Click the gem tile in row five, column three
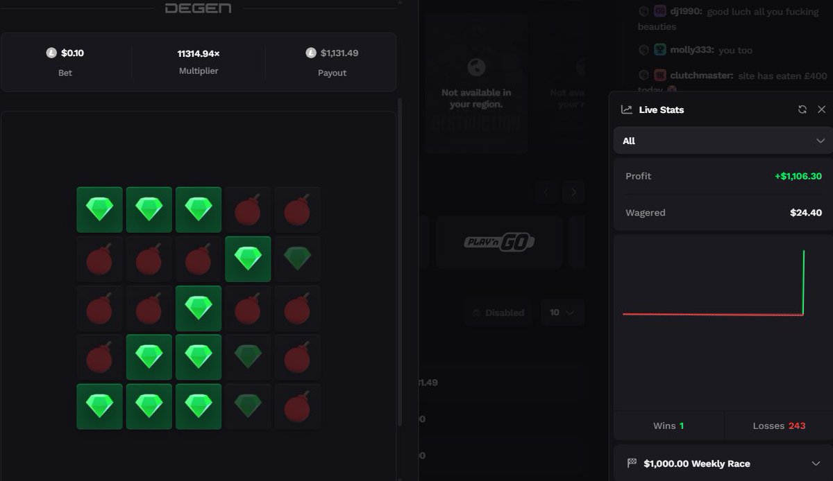The image size is (833, 481). [x=199, y=407]
